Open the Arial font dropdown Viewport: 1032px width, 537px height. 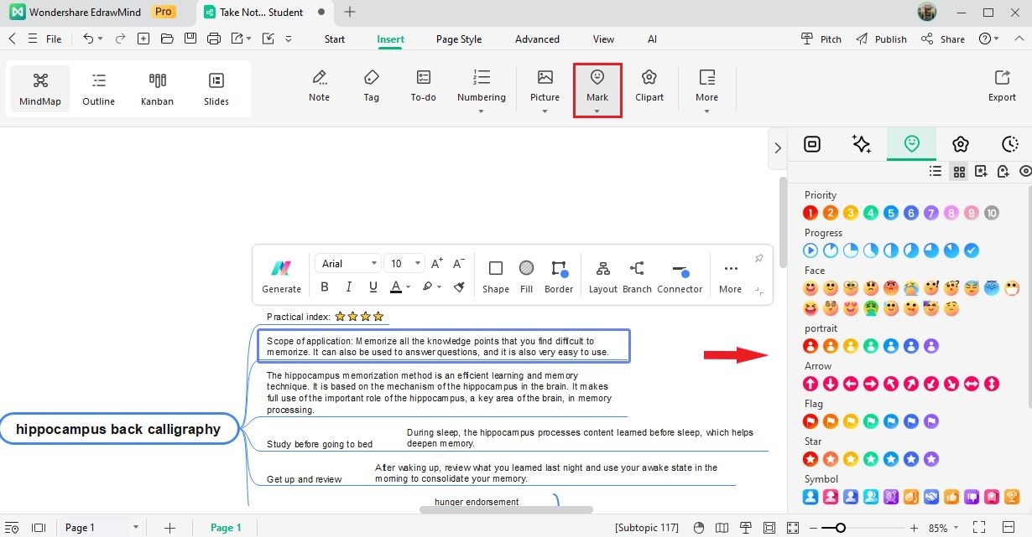point(348,264)
